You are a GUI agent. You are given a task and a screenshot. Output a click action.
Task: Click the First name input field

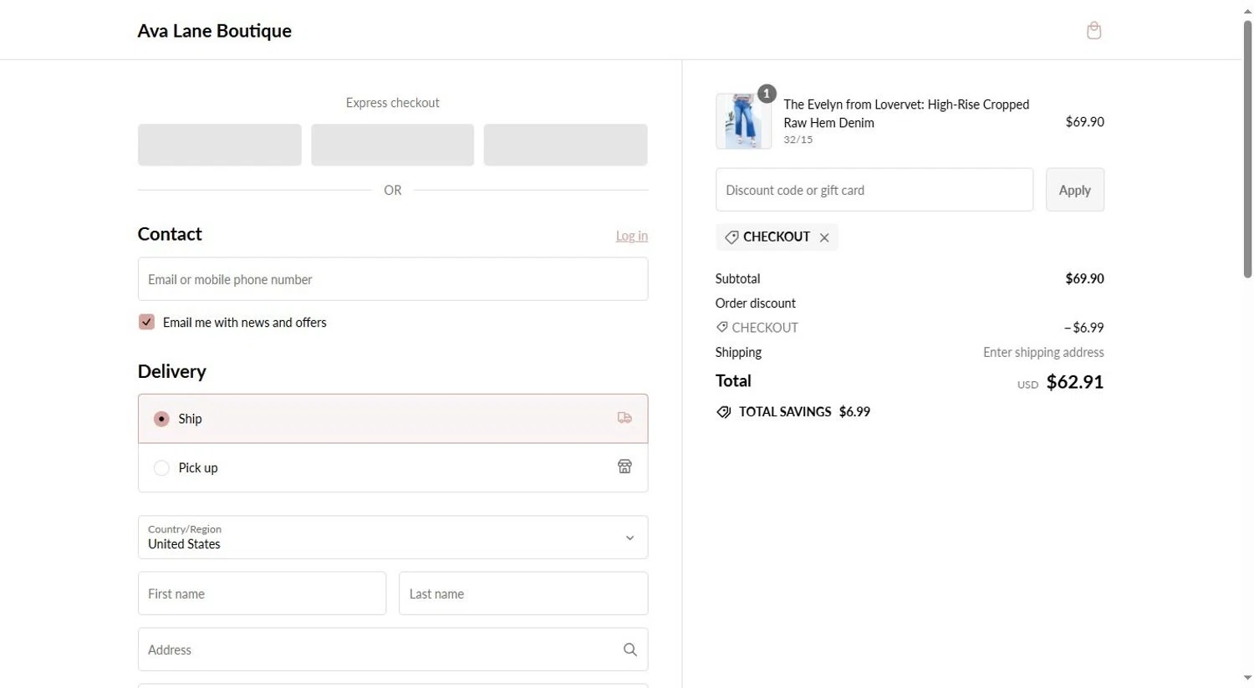point(262,594)
